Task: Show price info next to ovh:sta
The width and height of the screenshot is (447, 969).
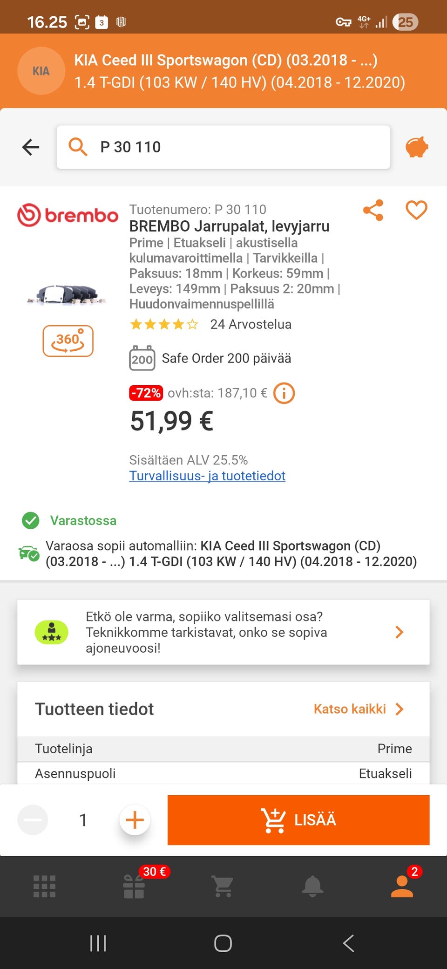Action: coord(284,393)
